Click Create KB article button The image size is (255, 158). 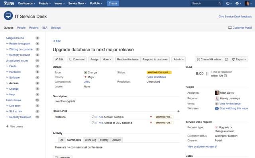209,60
